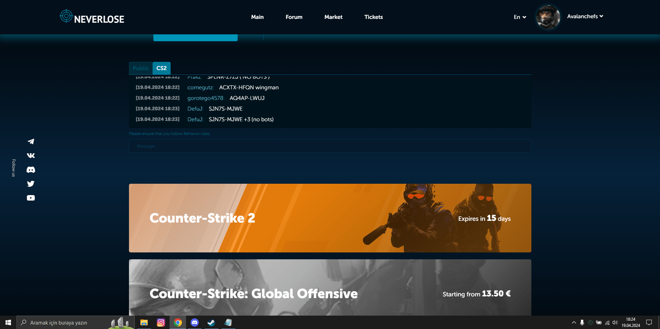
Task: Click the "Starting from 13.50 €" price
Action: coord(476,294)
